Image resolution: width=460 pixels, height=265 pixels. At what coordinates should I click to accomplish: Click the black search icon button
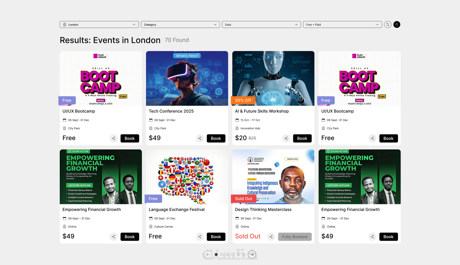(397, 24)
